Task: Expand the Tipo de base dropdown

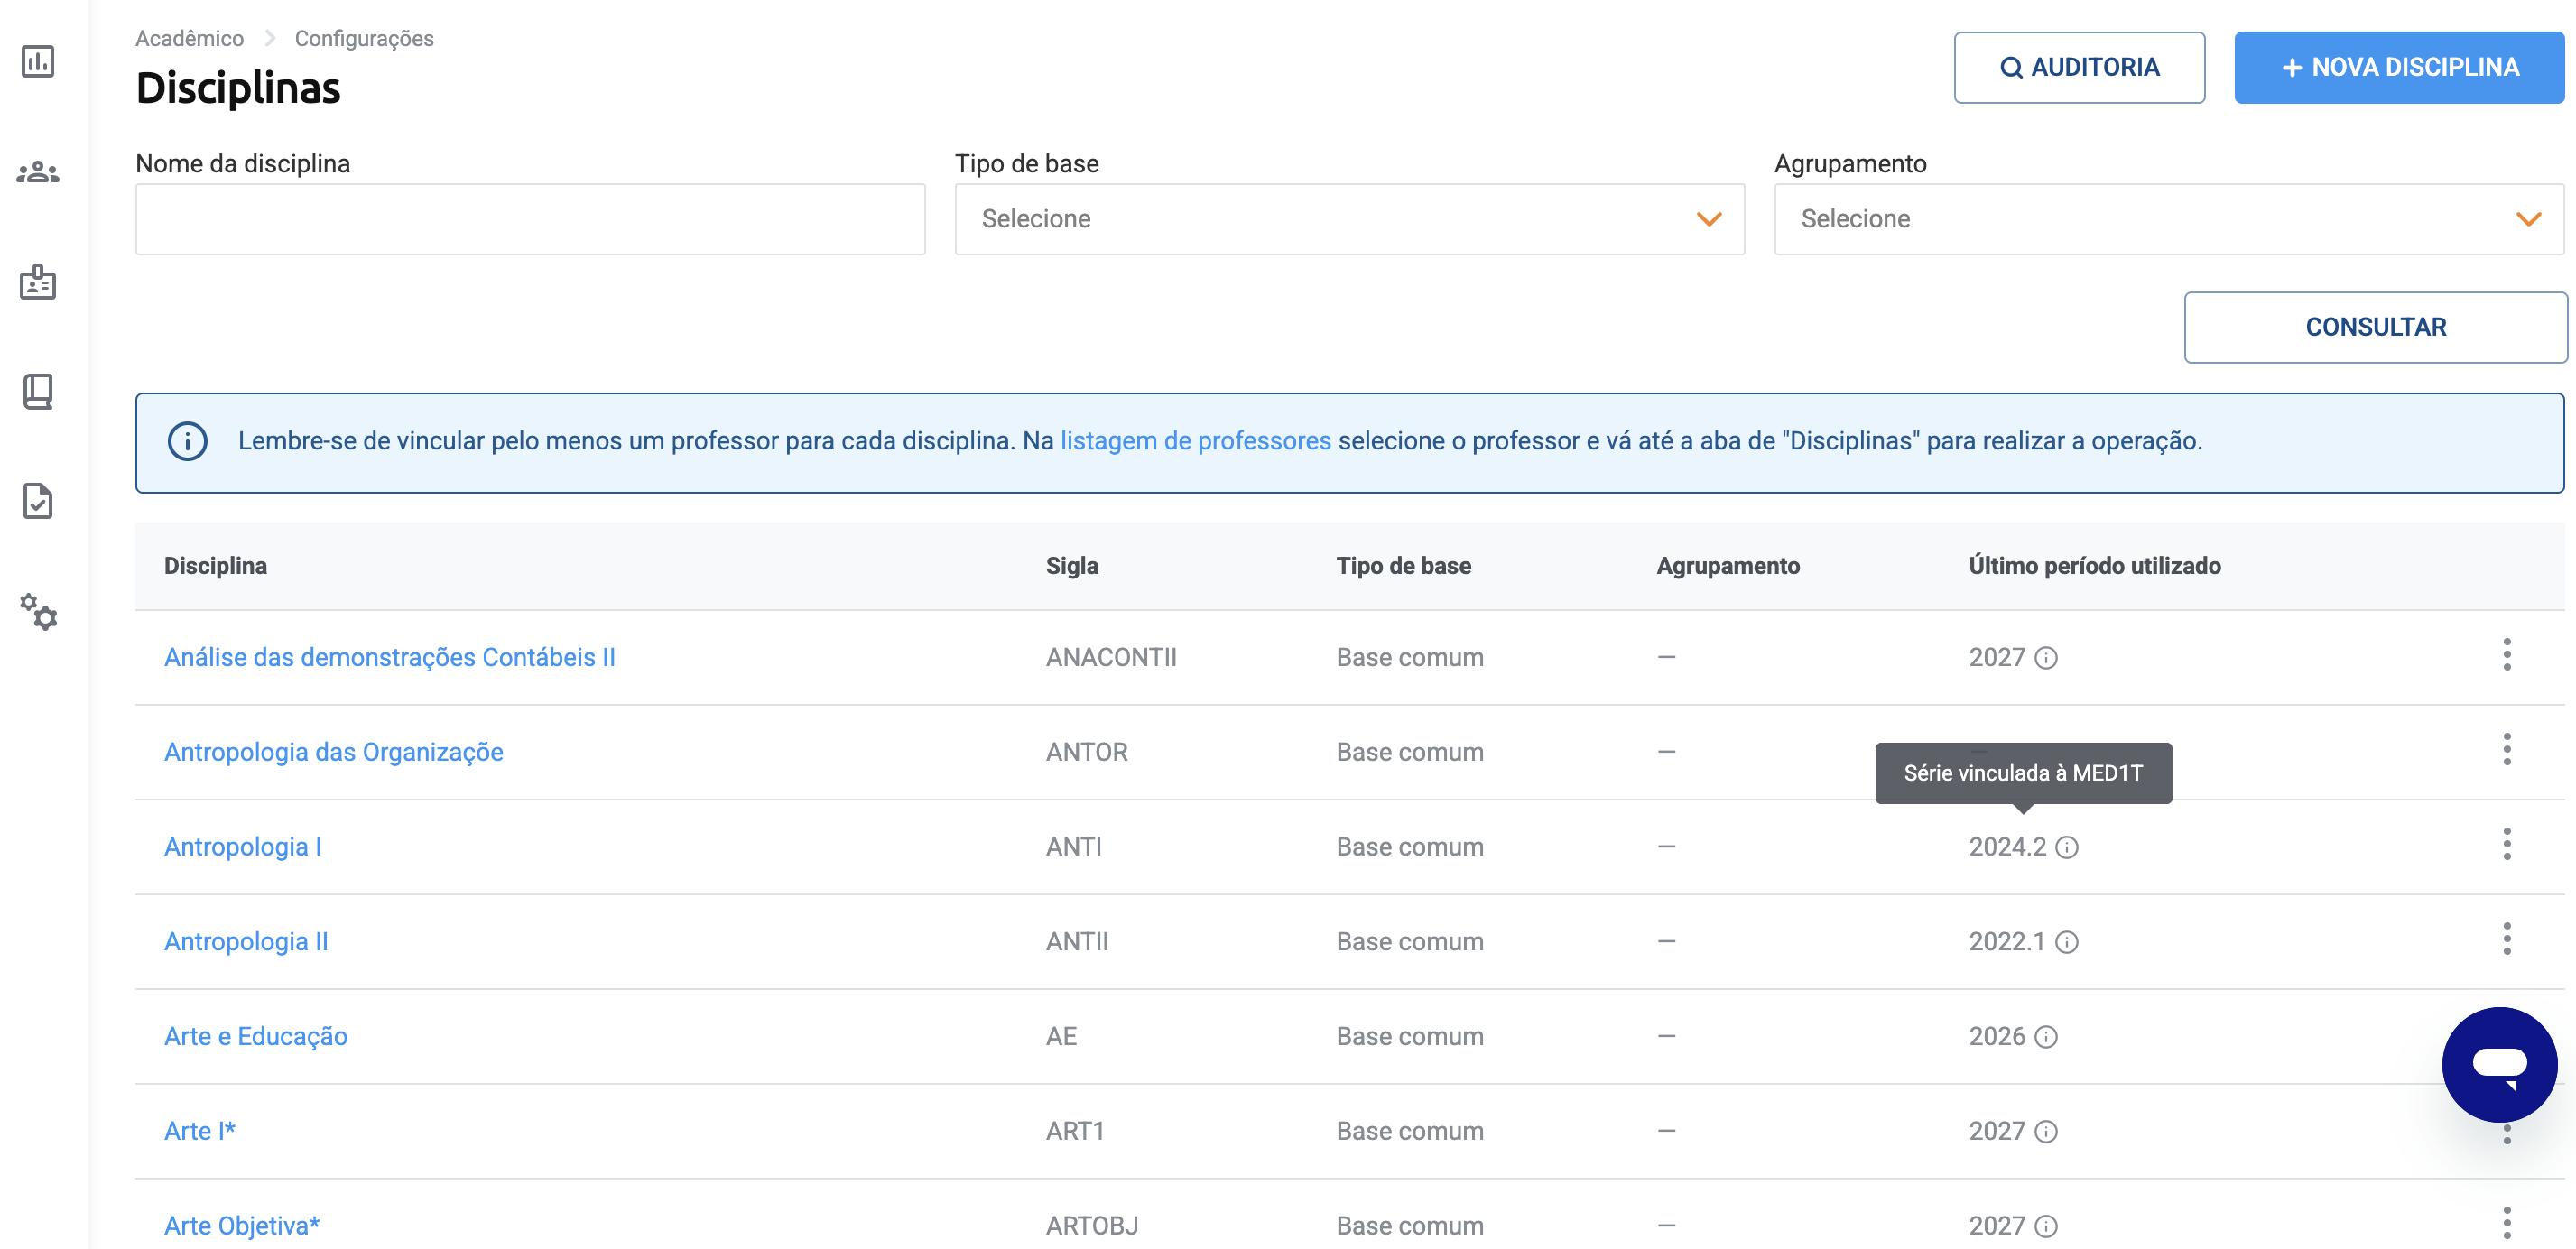Action: (x=1349, y=219)
